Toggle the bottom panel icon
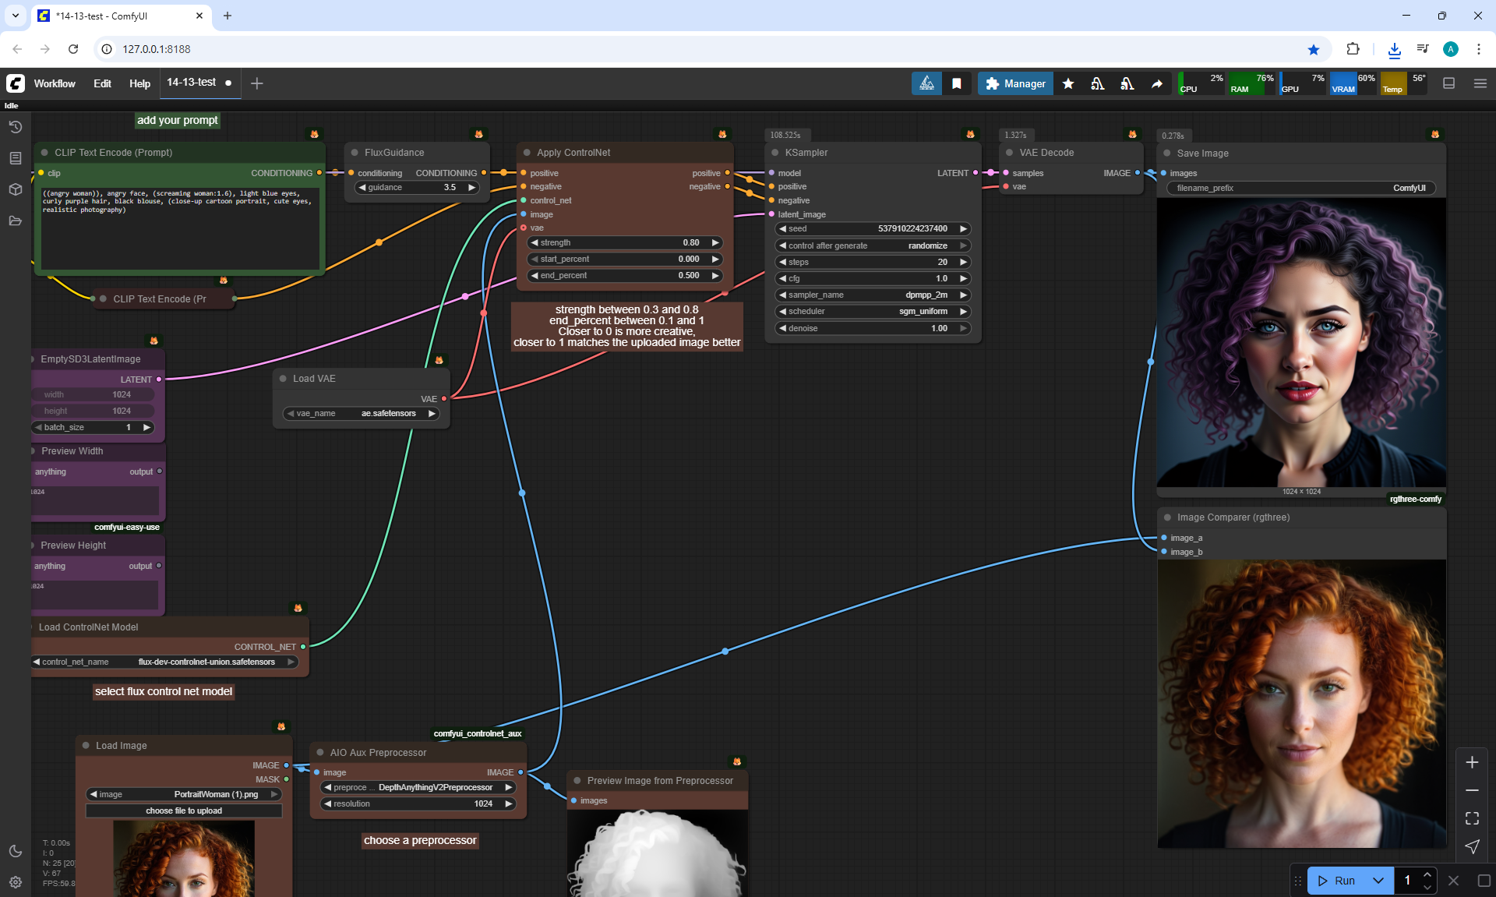1496x897 pixels. (1448, 83)
